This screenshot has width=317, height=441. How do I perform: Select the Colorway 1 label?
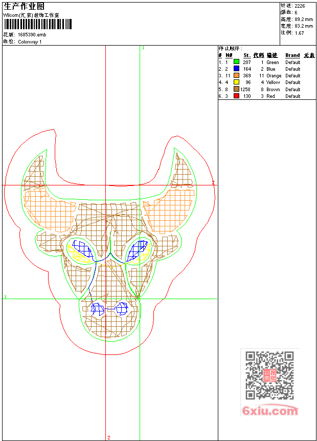[x=30, y=42]
